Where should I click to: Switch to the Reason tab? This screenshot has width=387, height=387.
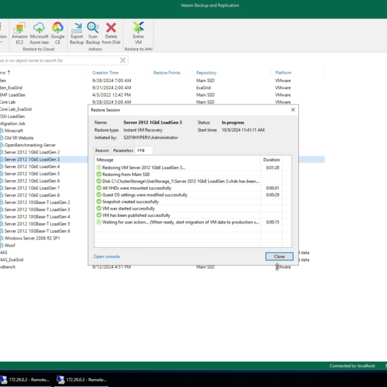pyautogui.click(x=102, y=150)
